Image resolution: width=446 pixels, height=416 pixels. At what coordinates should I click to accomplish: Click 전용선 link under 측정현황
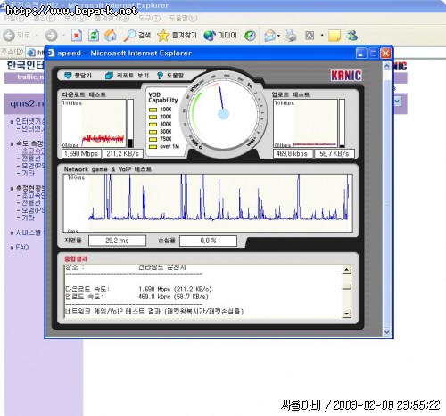click(31, 202)
